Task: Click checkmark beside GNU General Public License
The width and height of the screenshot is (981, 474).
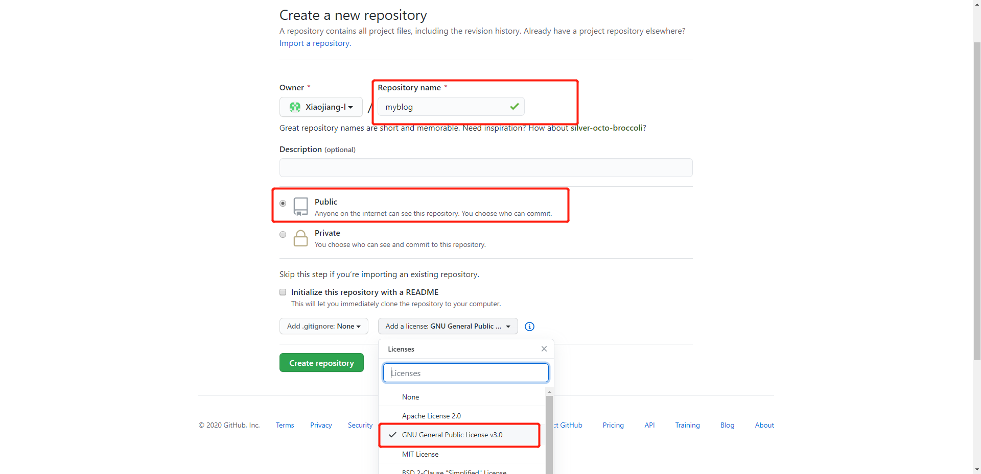Action: [x=392, y=435]
